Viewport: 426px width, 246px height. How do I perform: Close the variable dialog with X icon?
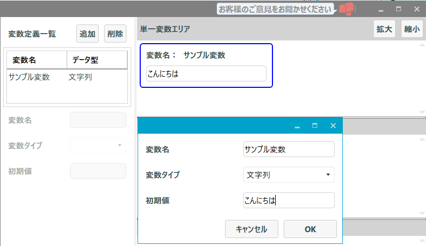(x=333, y=126)
